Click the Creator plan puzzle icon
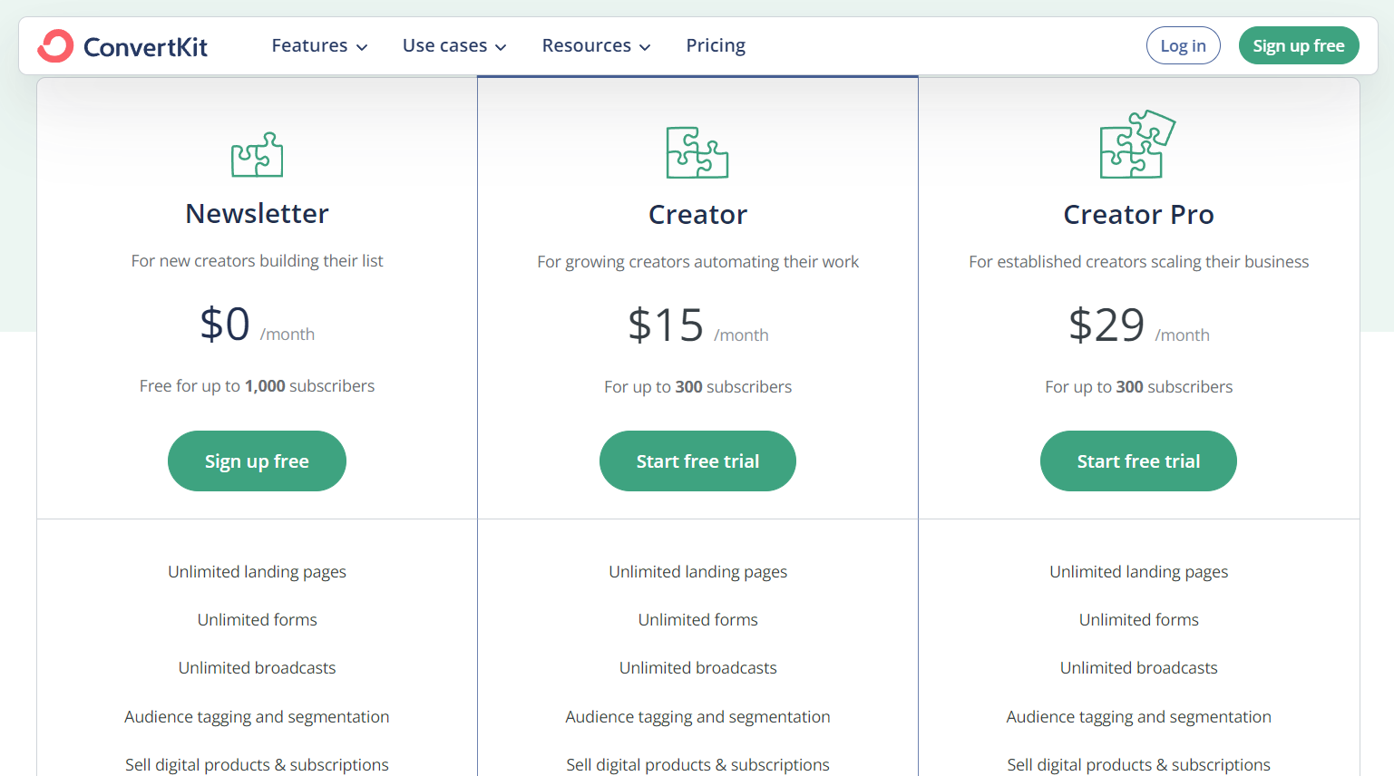Screen dimensions: 1394x776 tap(697, 152)
